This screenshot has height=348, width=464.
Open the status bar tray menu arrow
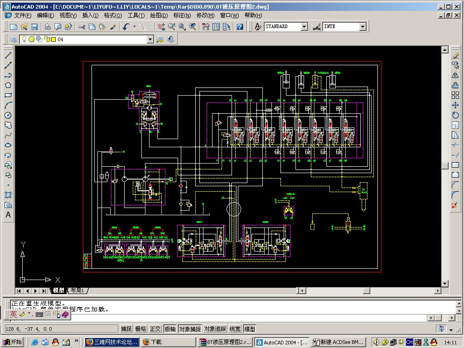[451, 329]
